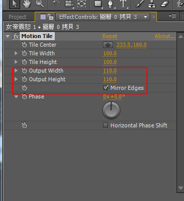The image size is (184, 201).
Task: Click the Phase angle dial
Action: [x=111, y=110]
